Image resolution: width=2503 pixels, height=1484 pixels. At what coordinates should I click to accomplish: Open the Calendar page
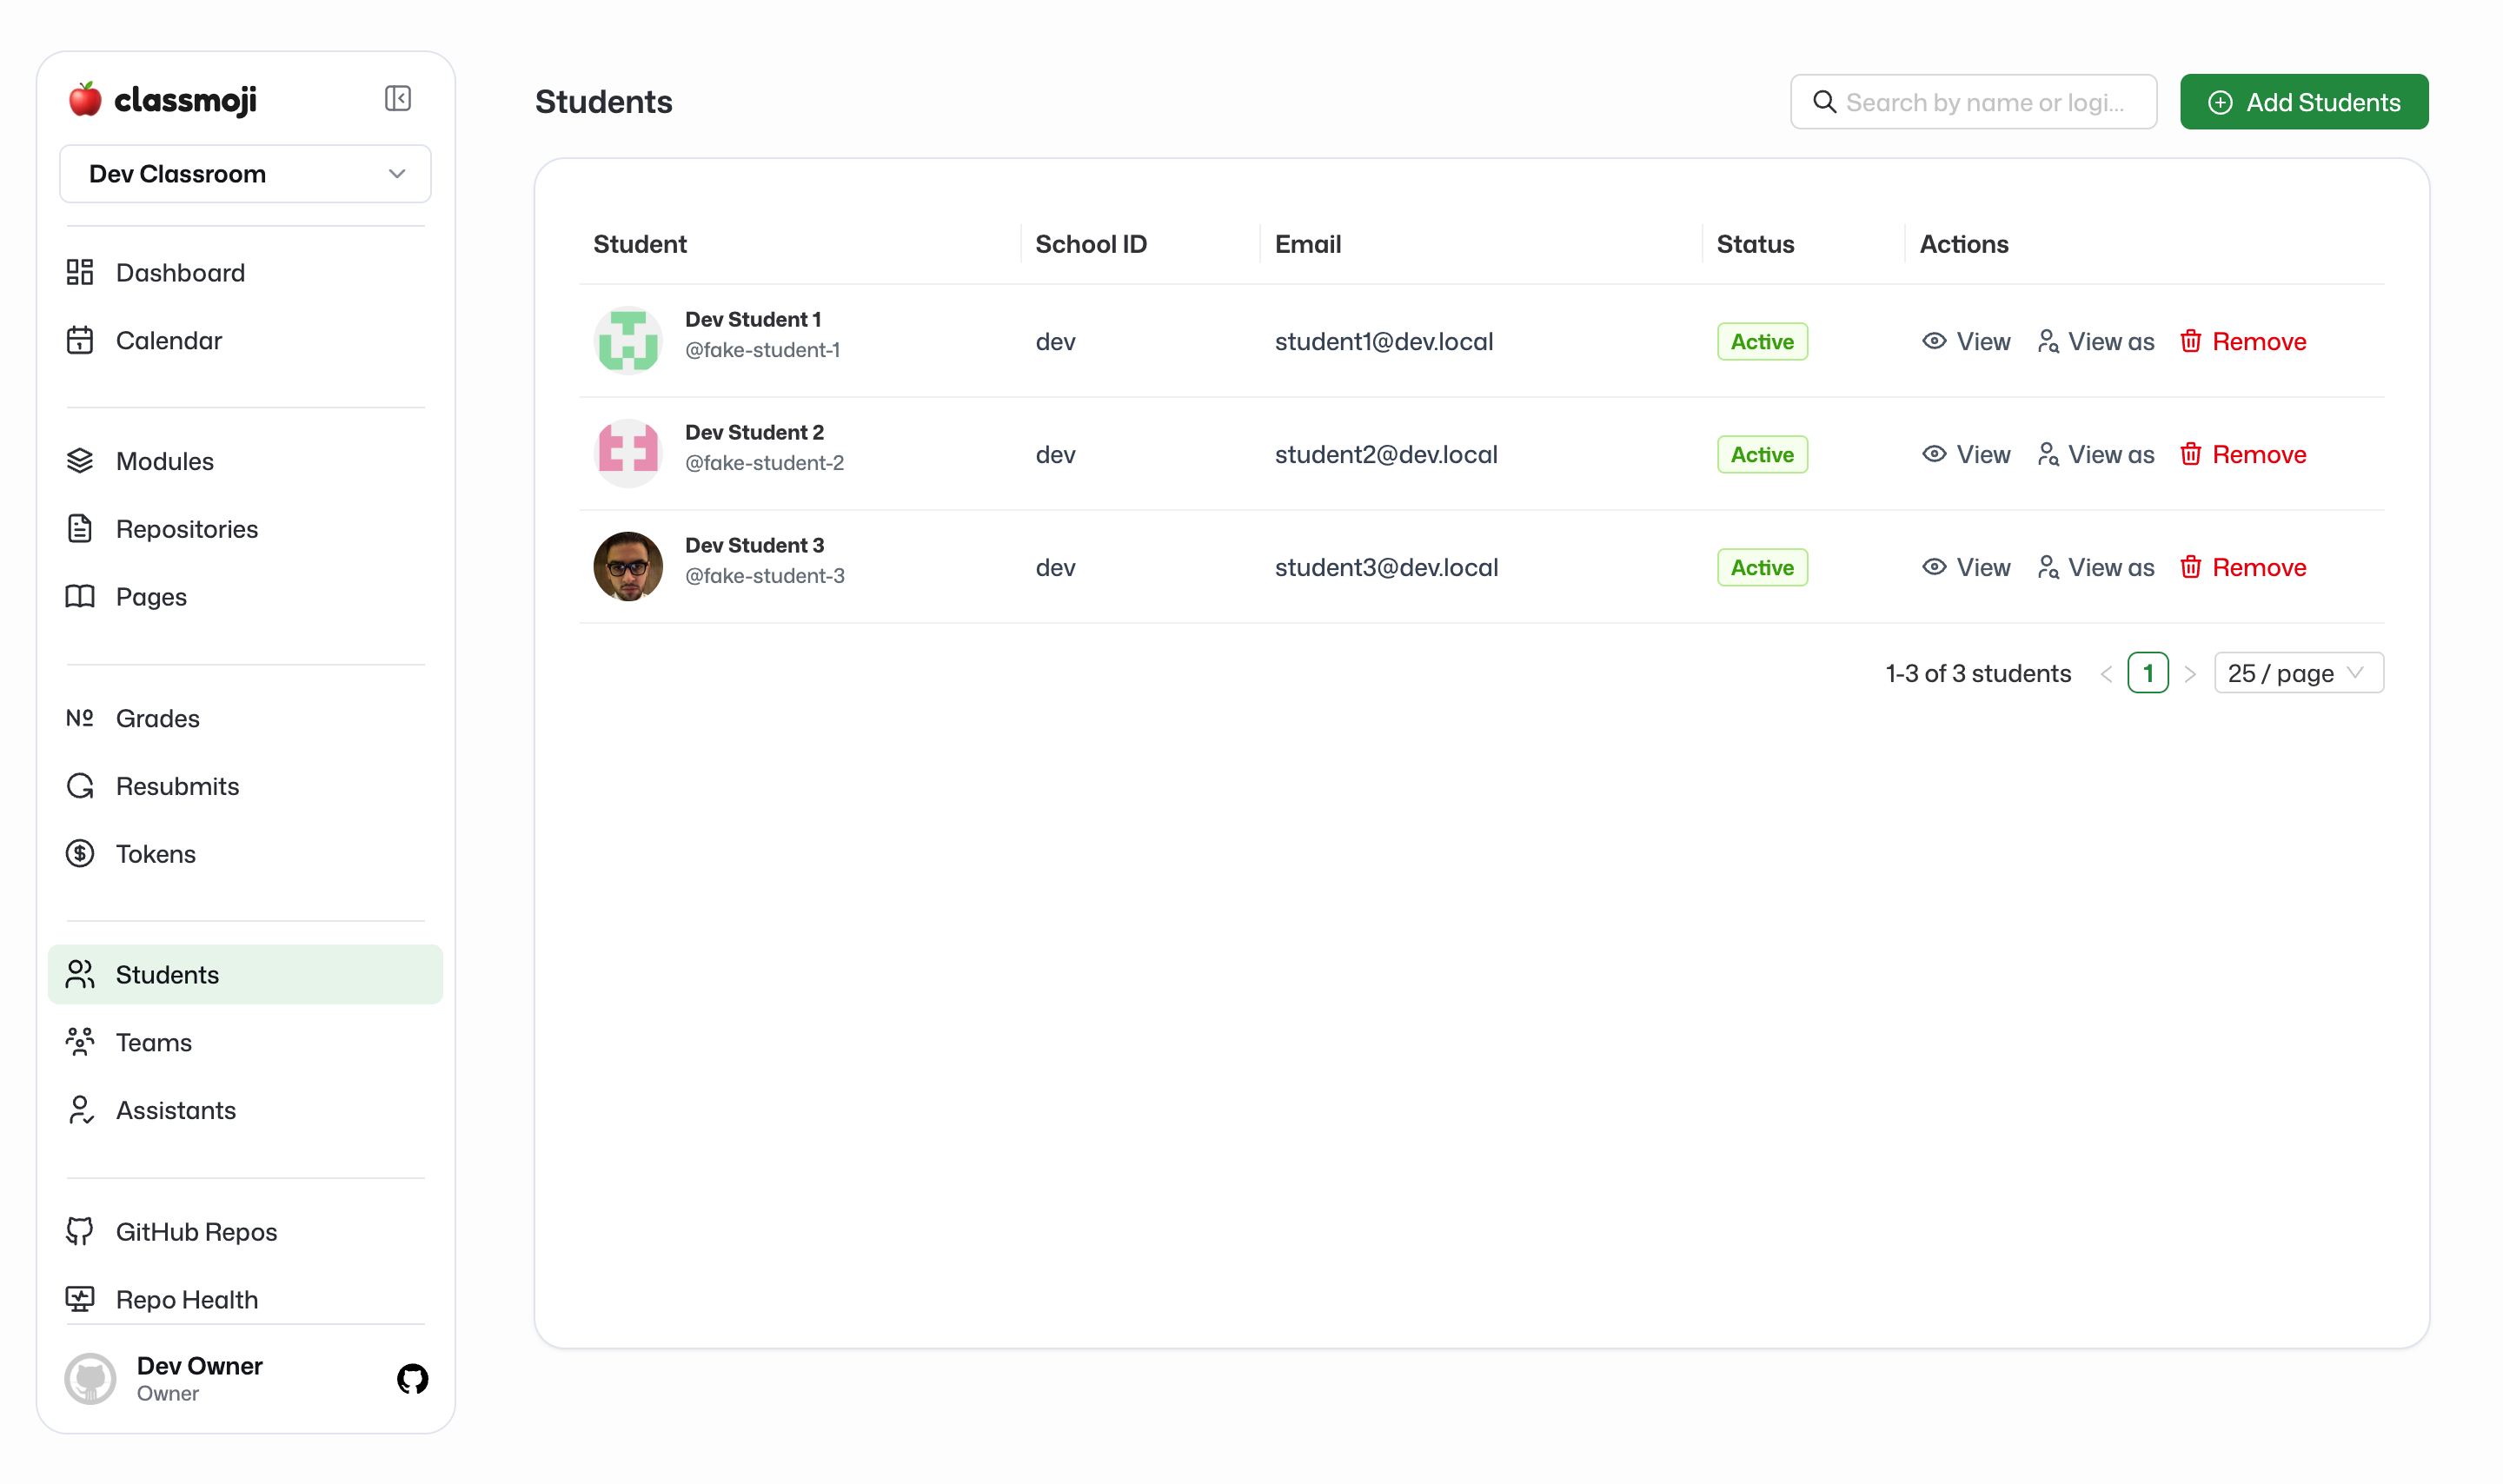245,341
